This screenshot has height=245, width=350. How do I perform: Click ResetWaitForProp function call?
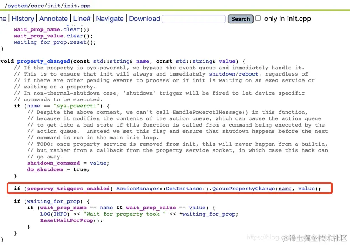click(67, 220)
